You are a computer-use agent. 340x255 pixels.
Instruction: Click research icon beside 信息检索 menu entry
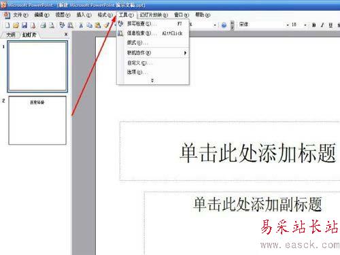pos(120,33)
